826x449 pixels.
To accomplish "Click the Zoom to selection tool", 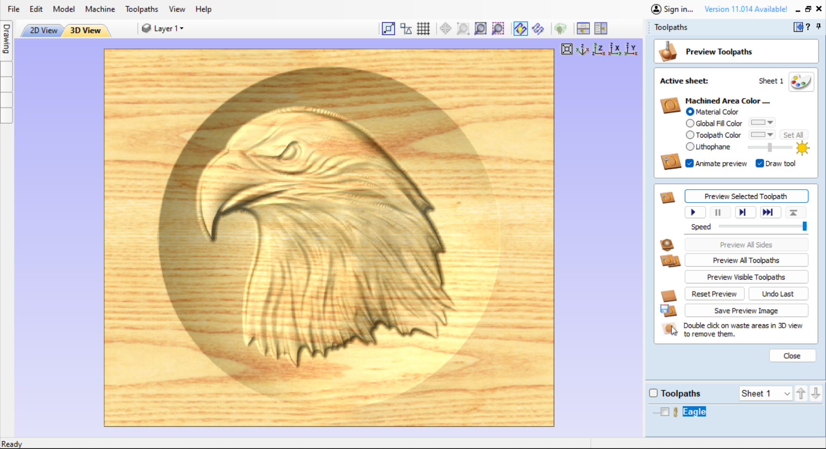I will coord(498,28).
